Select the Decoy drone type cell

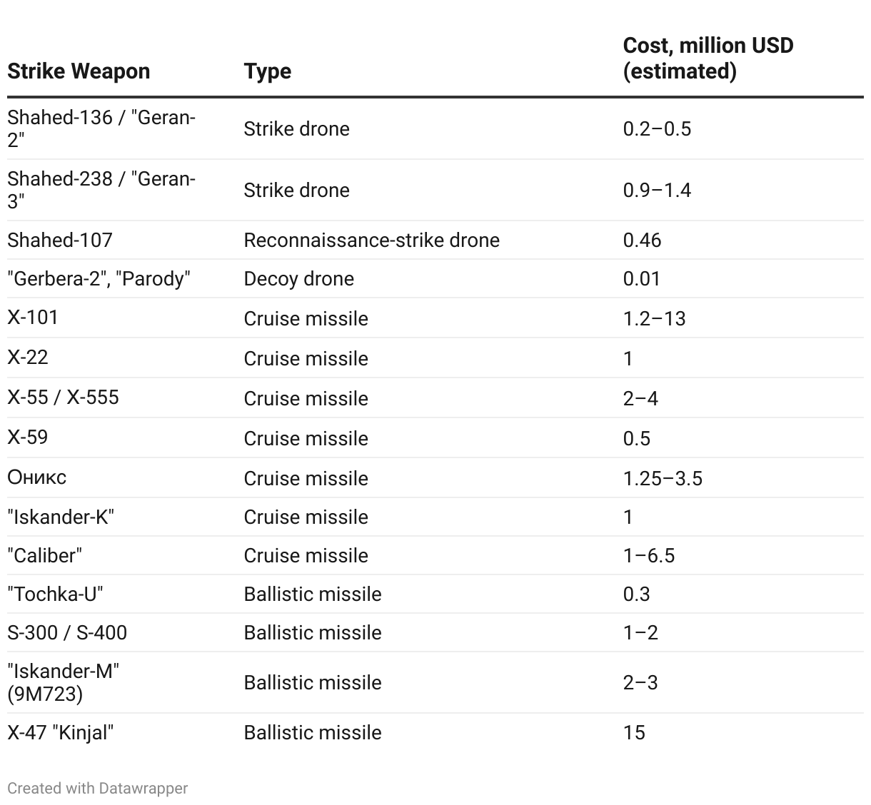tap(298, 278)
